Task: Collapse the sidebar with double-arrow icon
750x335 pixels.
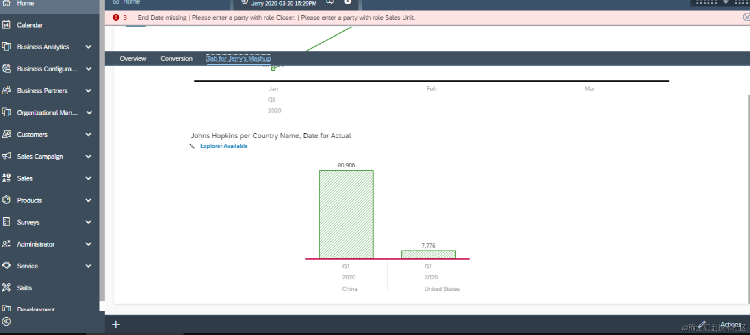Action: [6, 322]
